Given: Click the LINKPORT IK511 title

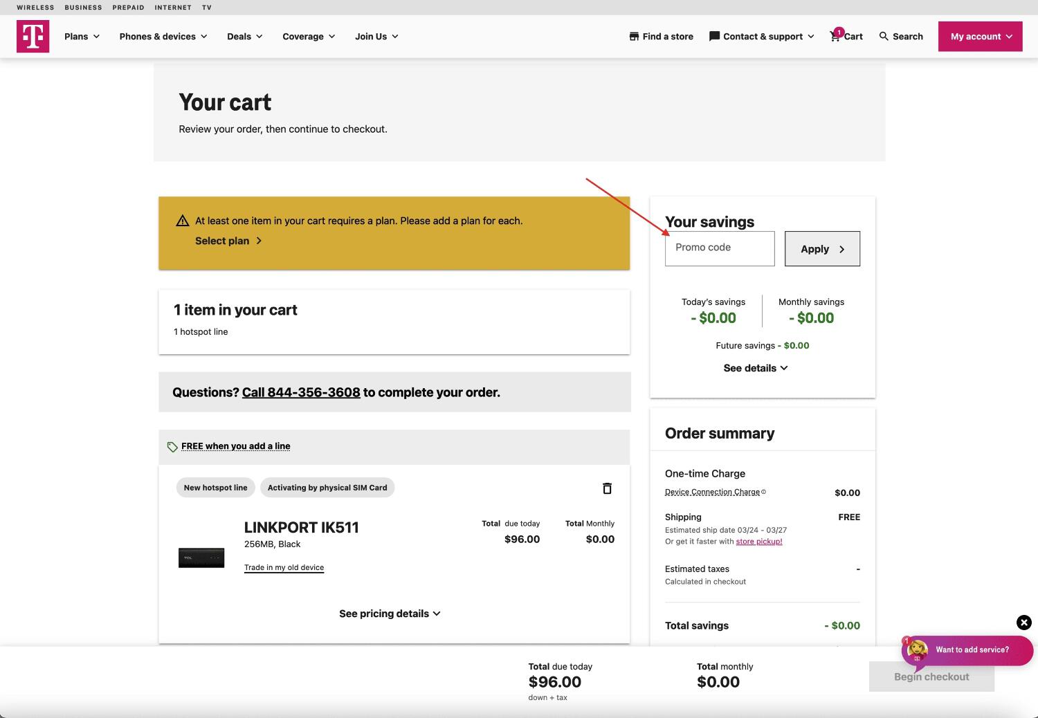Looking at the screenshot, I should 302,528.
